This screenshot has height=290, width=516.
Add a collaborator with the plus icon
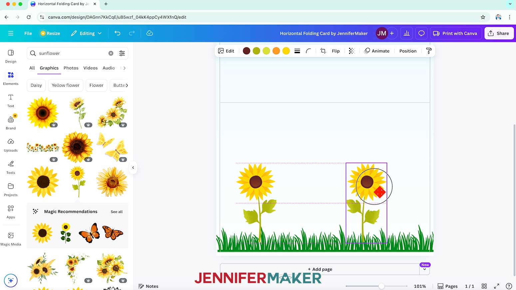tap(392, 33)
